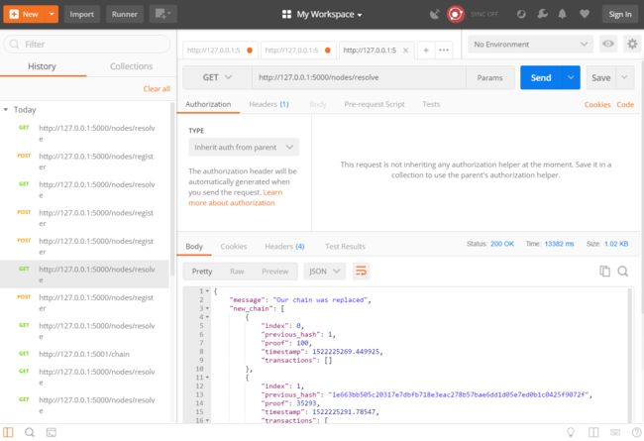Select the highlighted GET nodes/resolve history entry
The image size is (644, 441).
(84, 275)
